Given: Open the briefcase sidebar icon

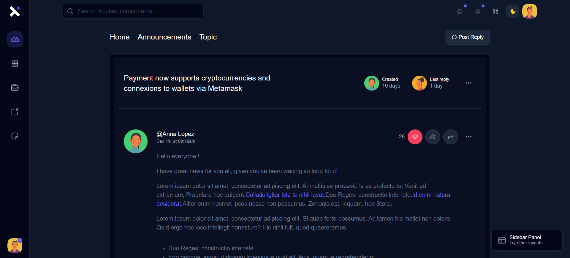Looking at the screenshot, I should coord(15,88).
